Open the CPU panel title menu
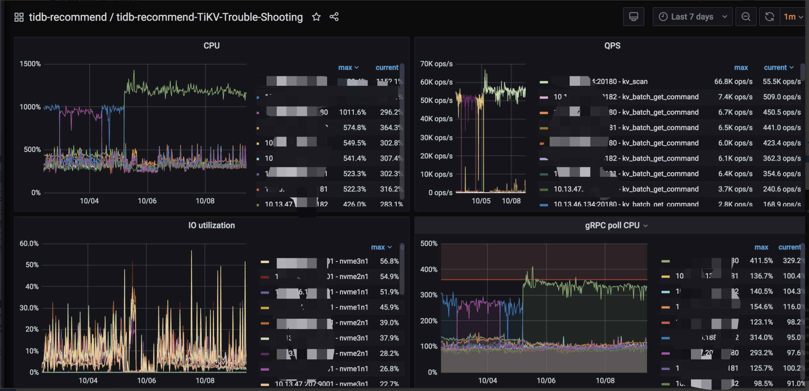 [211, 46]
